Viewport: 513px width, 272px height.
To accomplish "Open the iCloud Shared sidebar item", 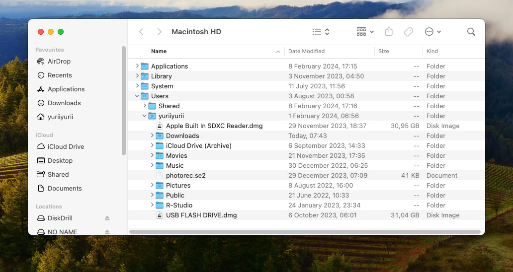I will pos(58,174).
